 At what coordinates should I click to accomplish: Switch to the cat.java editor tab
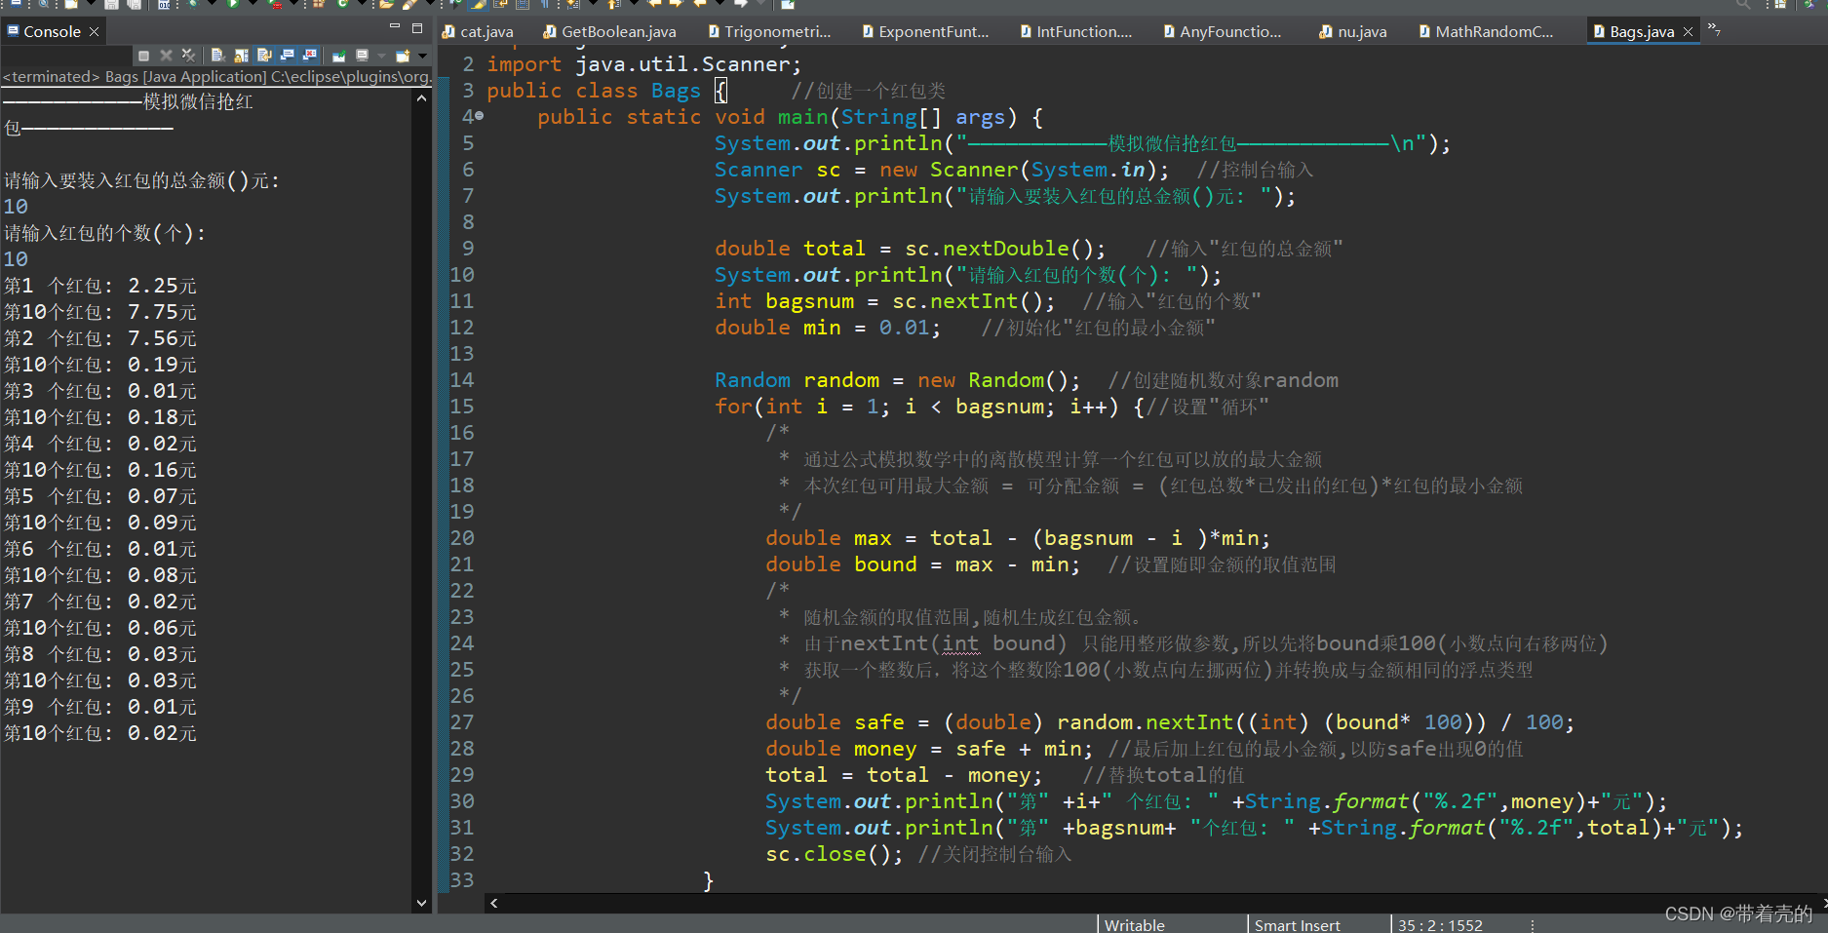pos(478,31)
